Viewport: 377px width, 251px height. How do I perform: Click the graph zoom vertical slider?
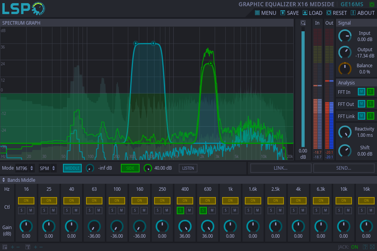[x=303, y=86]
